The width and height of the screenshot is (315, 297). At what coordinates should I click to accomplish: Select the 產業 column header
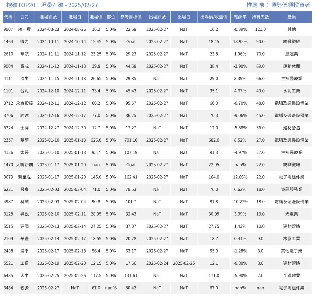(292, 17)
